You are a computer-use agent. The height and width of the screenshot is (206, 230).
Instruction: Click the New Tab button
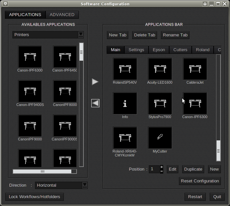tap(118, 35)
